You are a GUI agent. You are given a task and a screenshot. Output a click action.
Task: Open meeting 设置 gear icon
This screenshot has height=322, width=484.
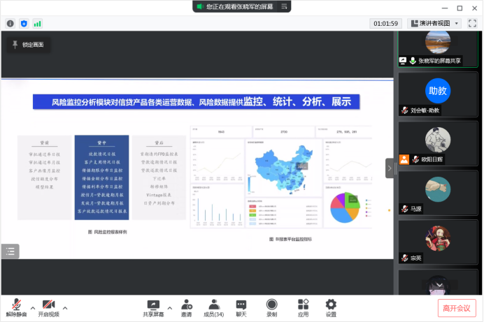(331, 307)
